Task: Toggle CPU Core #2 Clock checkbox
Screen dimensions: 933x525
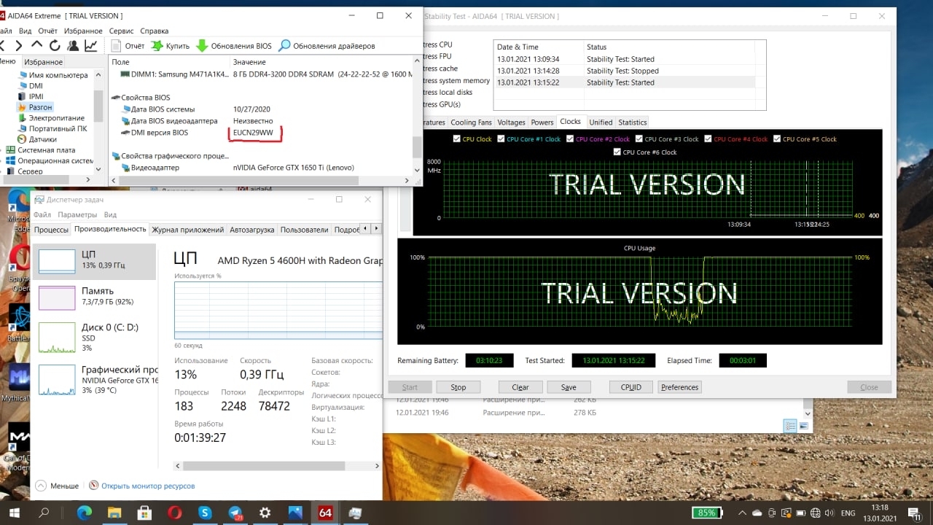Action: click(x=570, y=139)
